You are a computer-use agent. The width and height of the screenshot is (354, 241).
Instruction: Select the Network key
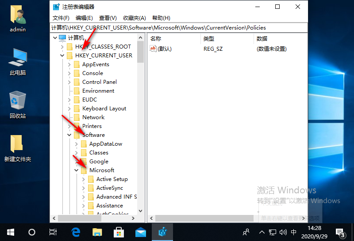[93, 117]
